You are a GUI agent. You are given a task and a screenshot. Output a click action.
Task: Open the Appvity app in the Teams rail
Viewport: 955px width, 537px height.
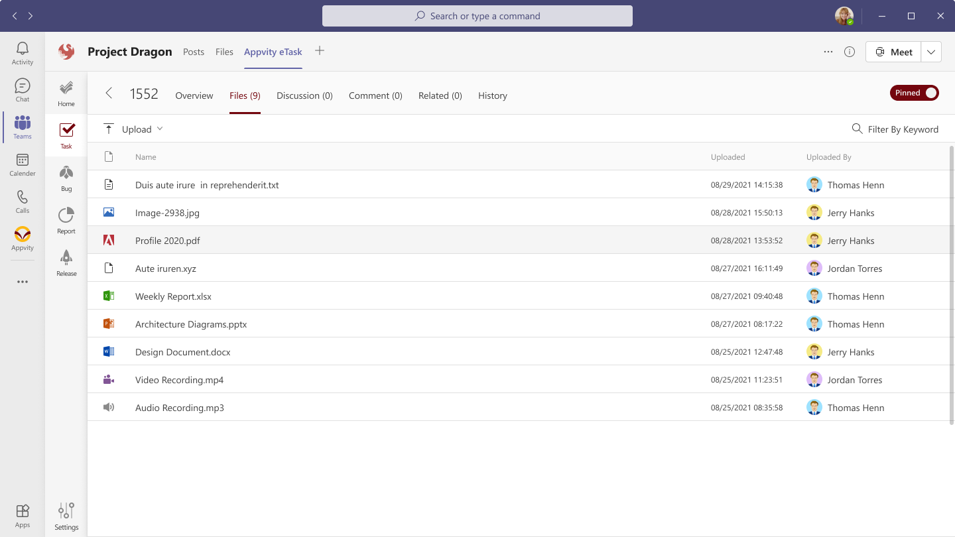coord(22,239)
